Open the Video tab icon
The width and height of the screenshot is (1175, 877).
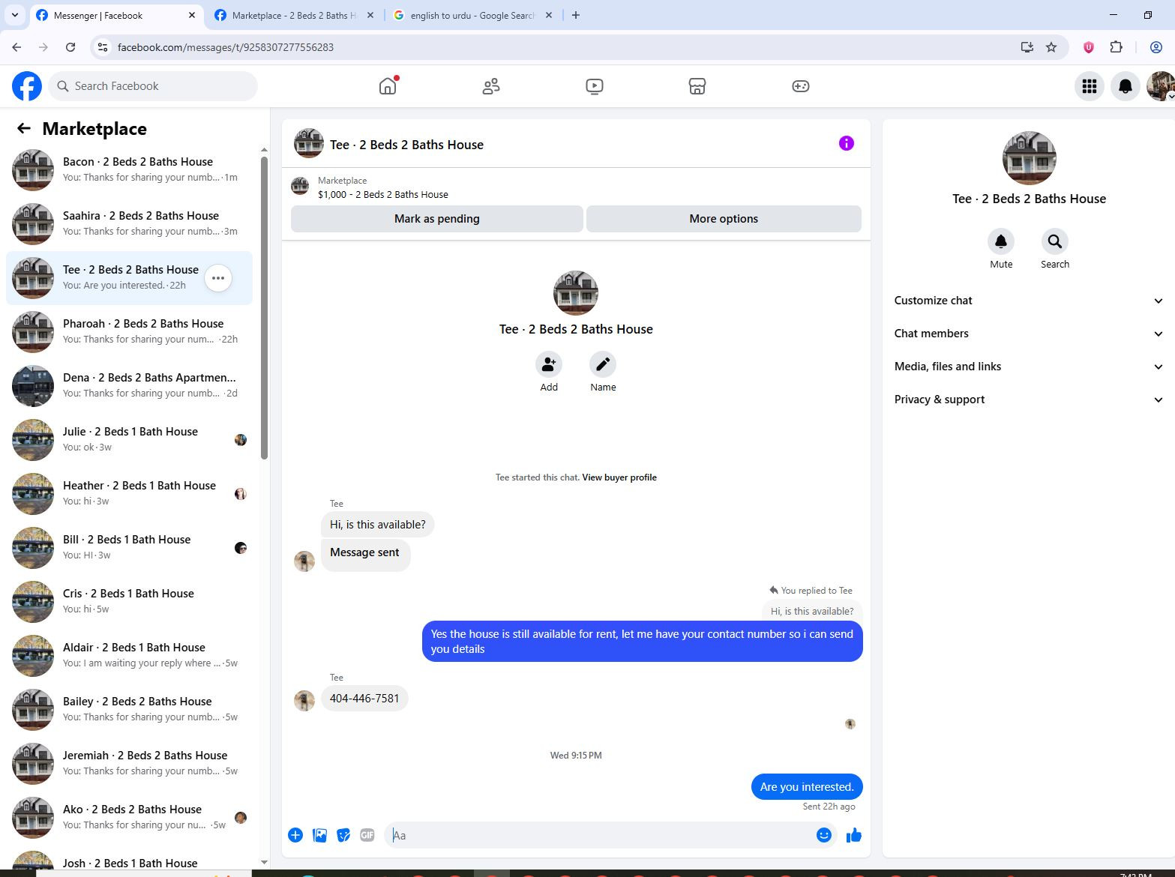[595, 86]
